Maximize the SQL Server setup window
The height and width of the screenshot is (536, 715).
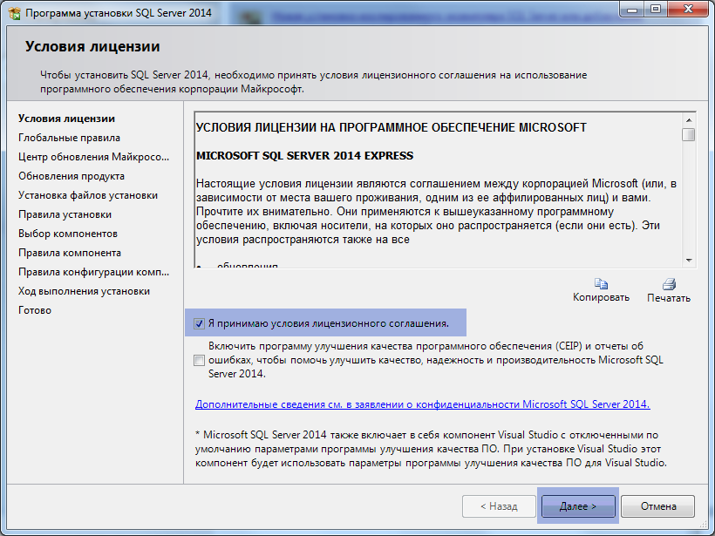pyautogui.click(x=656, y=10)
